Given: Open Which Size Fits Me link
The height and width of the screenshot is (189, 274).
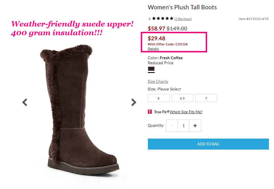Looking at the screenshot, I should tap(186, 112).
